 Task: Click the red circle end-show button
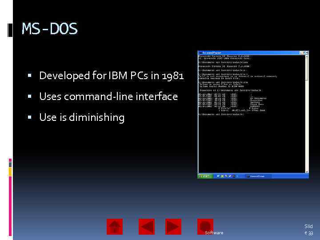tap(205, 227)
